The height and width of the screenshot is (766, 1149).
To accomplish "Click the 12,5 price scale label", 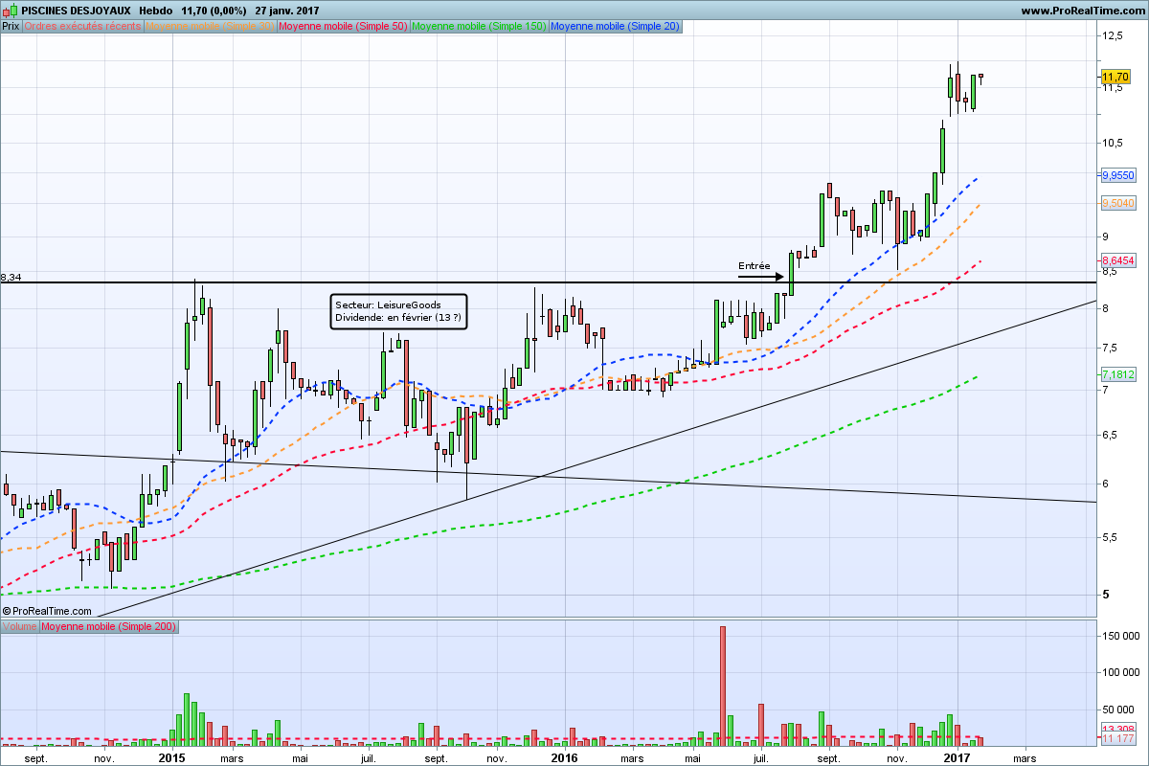I will coord(1113,36).
